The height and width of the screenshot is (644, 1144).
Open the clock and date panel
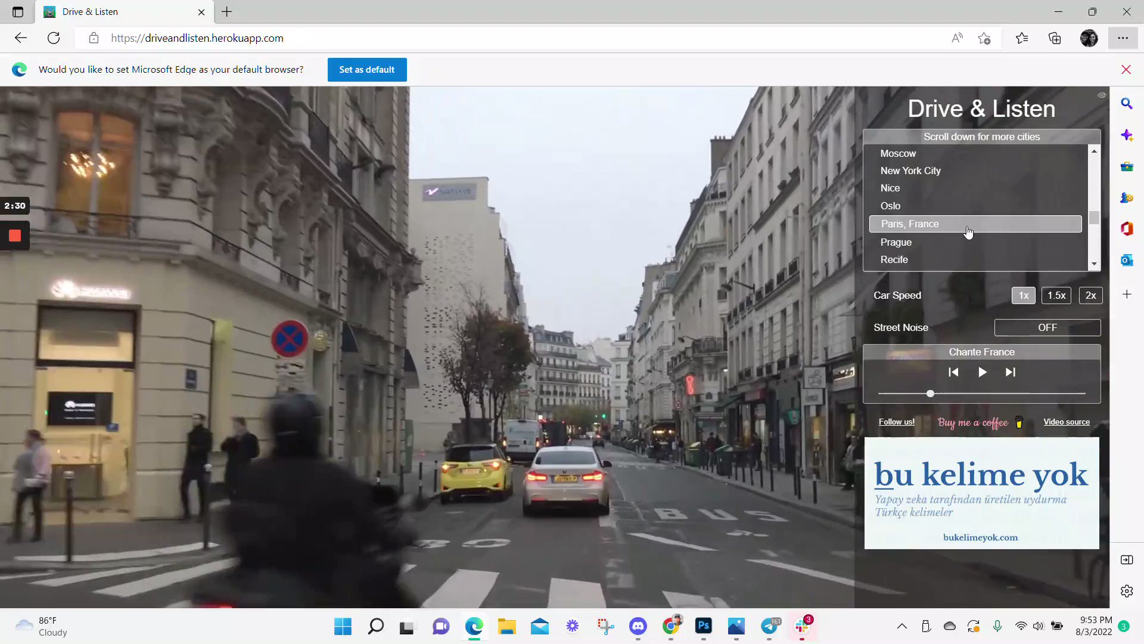(x=1093, y=627)
